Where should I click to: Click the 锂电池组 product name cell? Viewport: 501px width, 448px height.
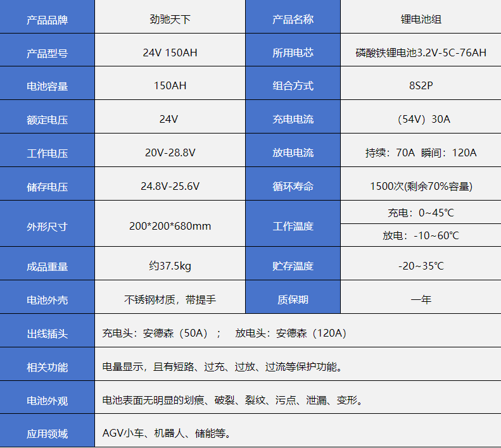(x=421, y=19)
